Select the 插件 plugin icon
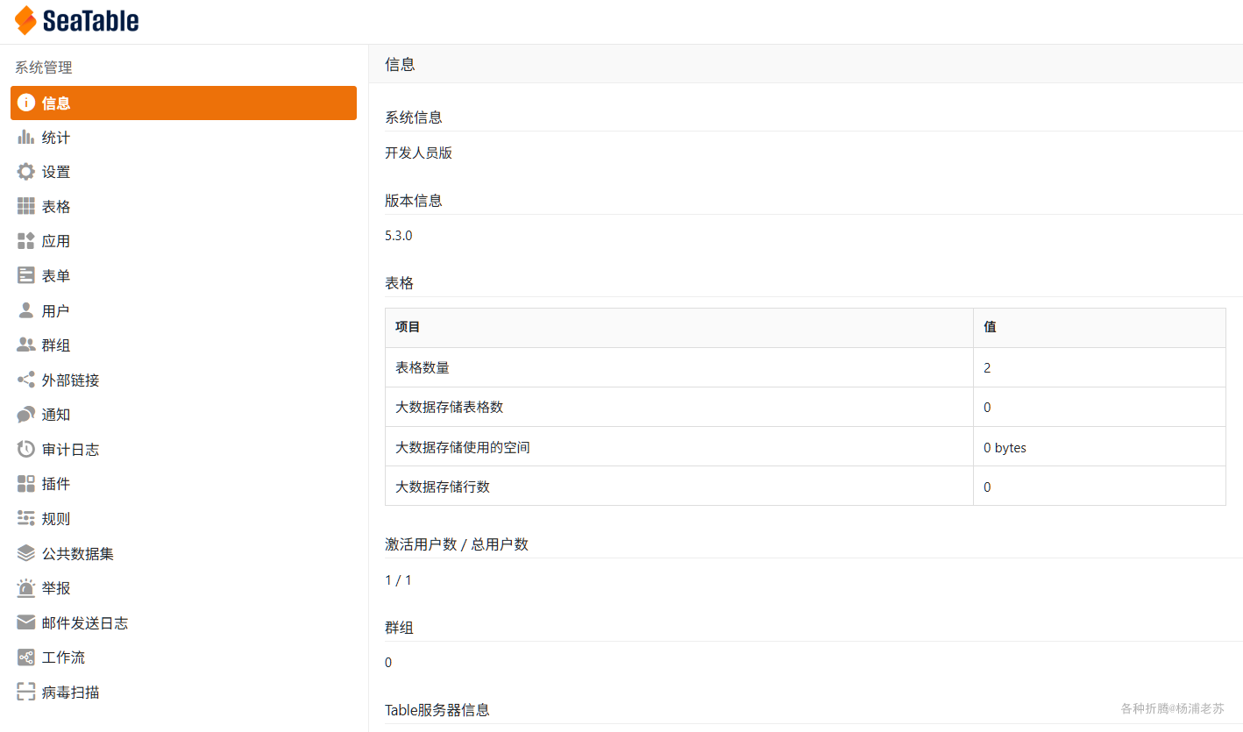 click(x=26, y=483)
